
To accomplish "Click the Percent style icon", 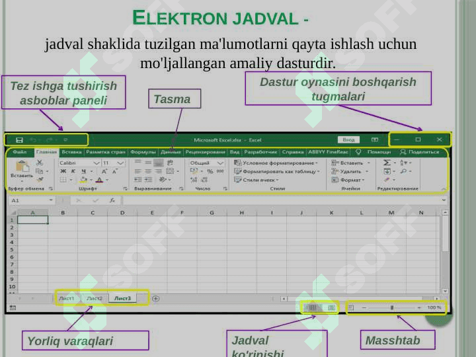I will coord(210,171).
